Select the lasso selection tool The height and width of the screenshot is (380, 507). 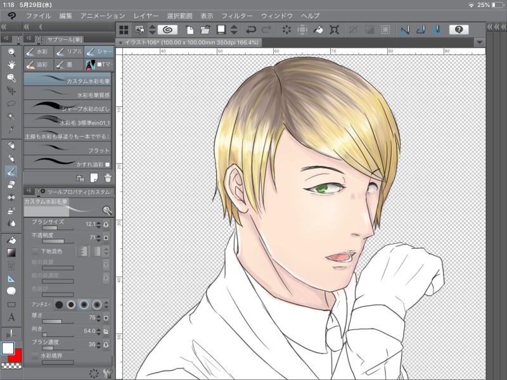(x=11, y=103)
